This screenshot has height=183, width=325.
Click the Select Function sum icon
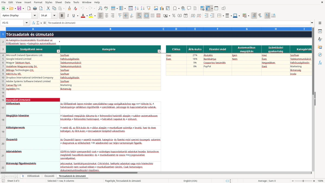[x=38, y=23]
